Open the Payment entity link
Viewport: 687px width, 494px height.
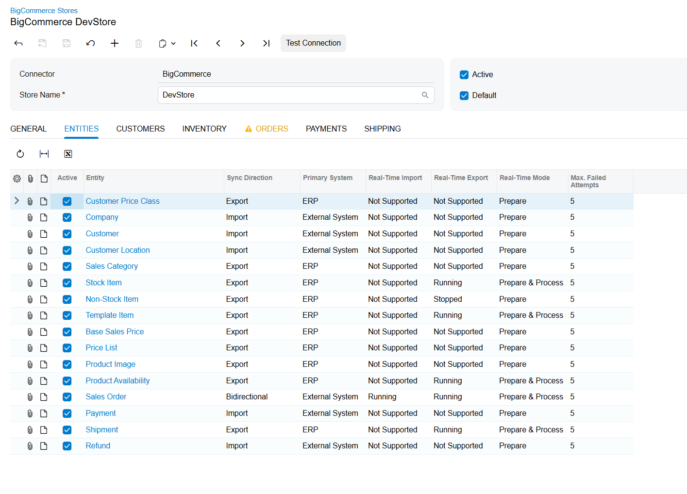tap(101, 413)
